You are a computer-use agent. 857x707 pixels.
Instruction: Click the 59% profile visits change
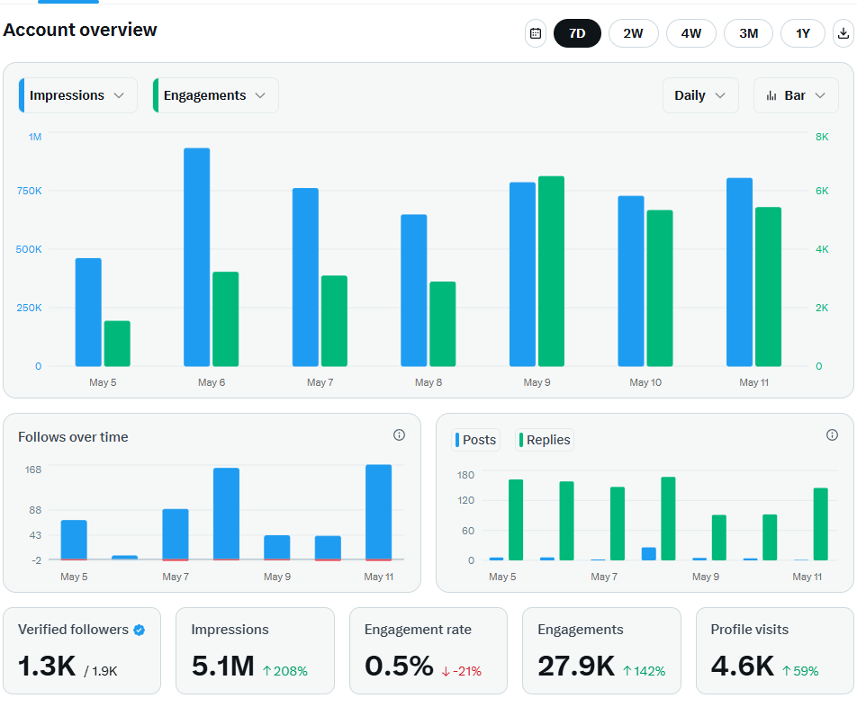tap(800, 671)
